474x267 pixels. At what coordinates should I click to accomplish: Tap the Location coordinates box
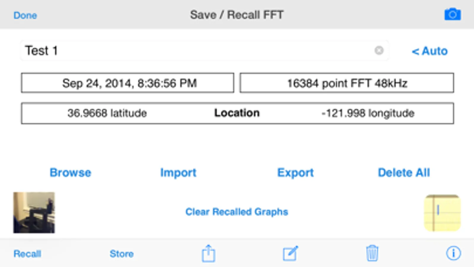237,113
